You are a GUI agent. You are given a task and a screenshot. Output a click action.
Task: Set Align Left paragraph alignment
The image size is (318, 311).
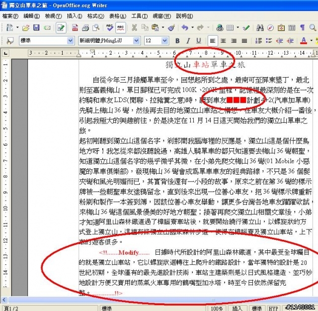coord(213,41)
